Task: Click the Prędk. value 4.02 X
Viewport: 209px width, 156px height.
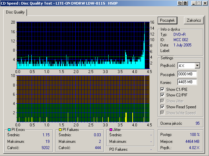Action: point(194,148)
